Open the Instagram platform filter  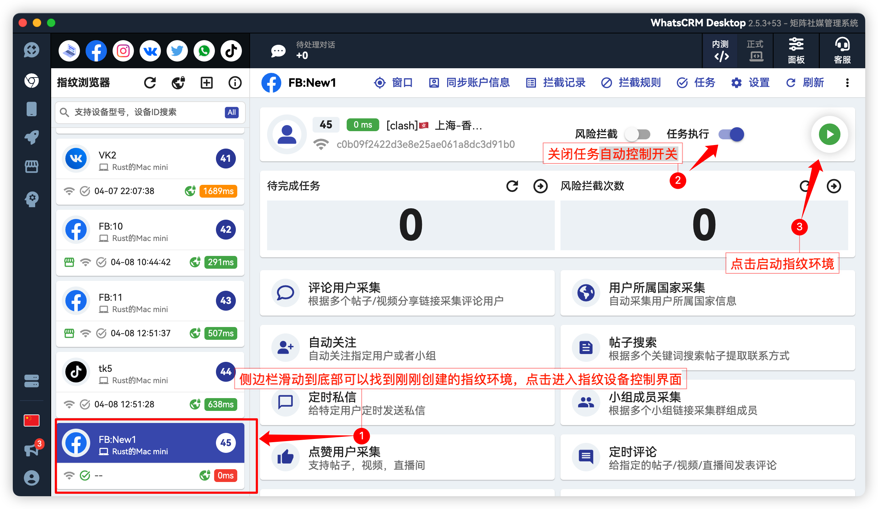(x=123, y=50)
